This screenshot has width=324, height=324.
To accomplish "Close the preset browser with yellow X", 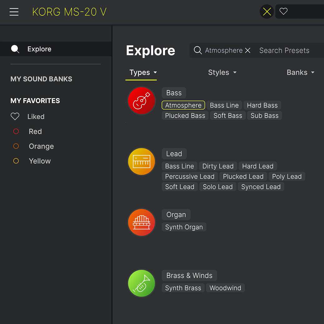I will point(267,12).
